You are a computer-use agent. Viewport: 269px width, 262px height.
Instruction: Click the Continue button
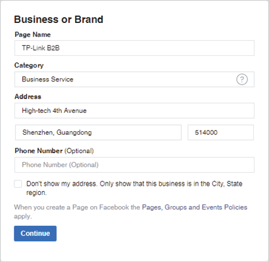pyautogui.click(x=36, y=234)
